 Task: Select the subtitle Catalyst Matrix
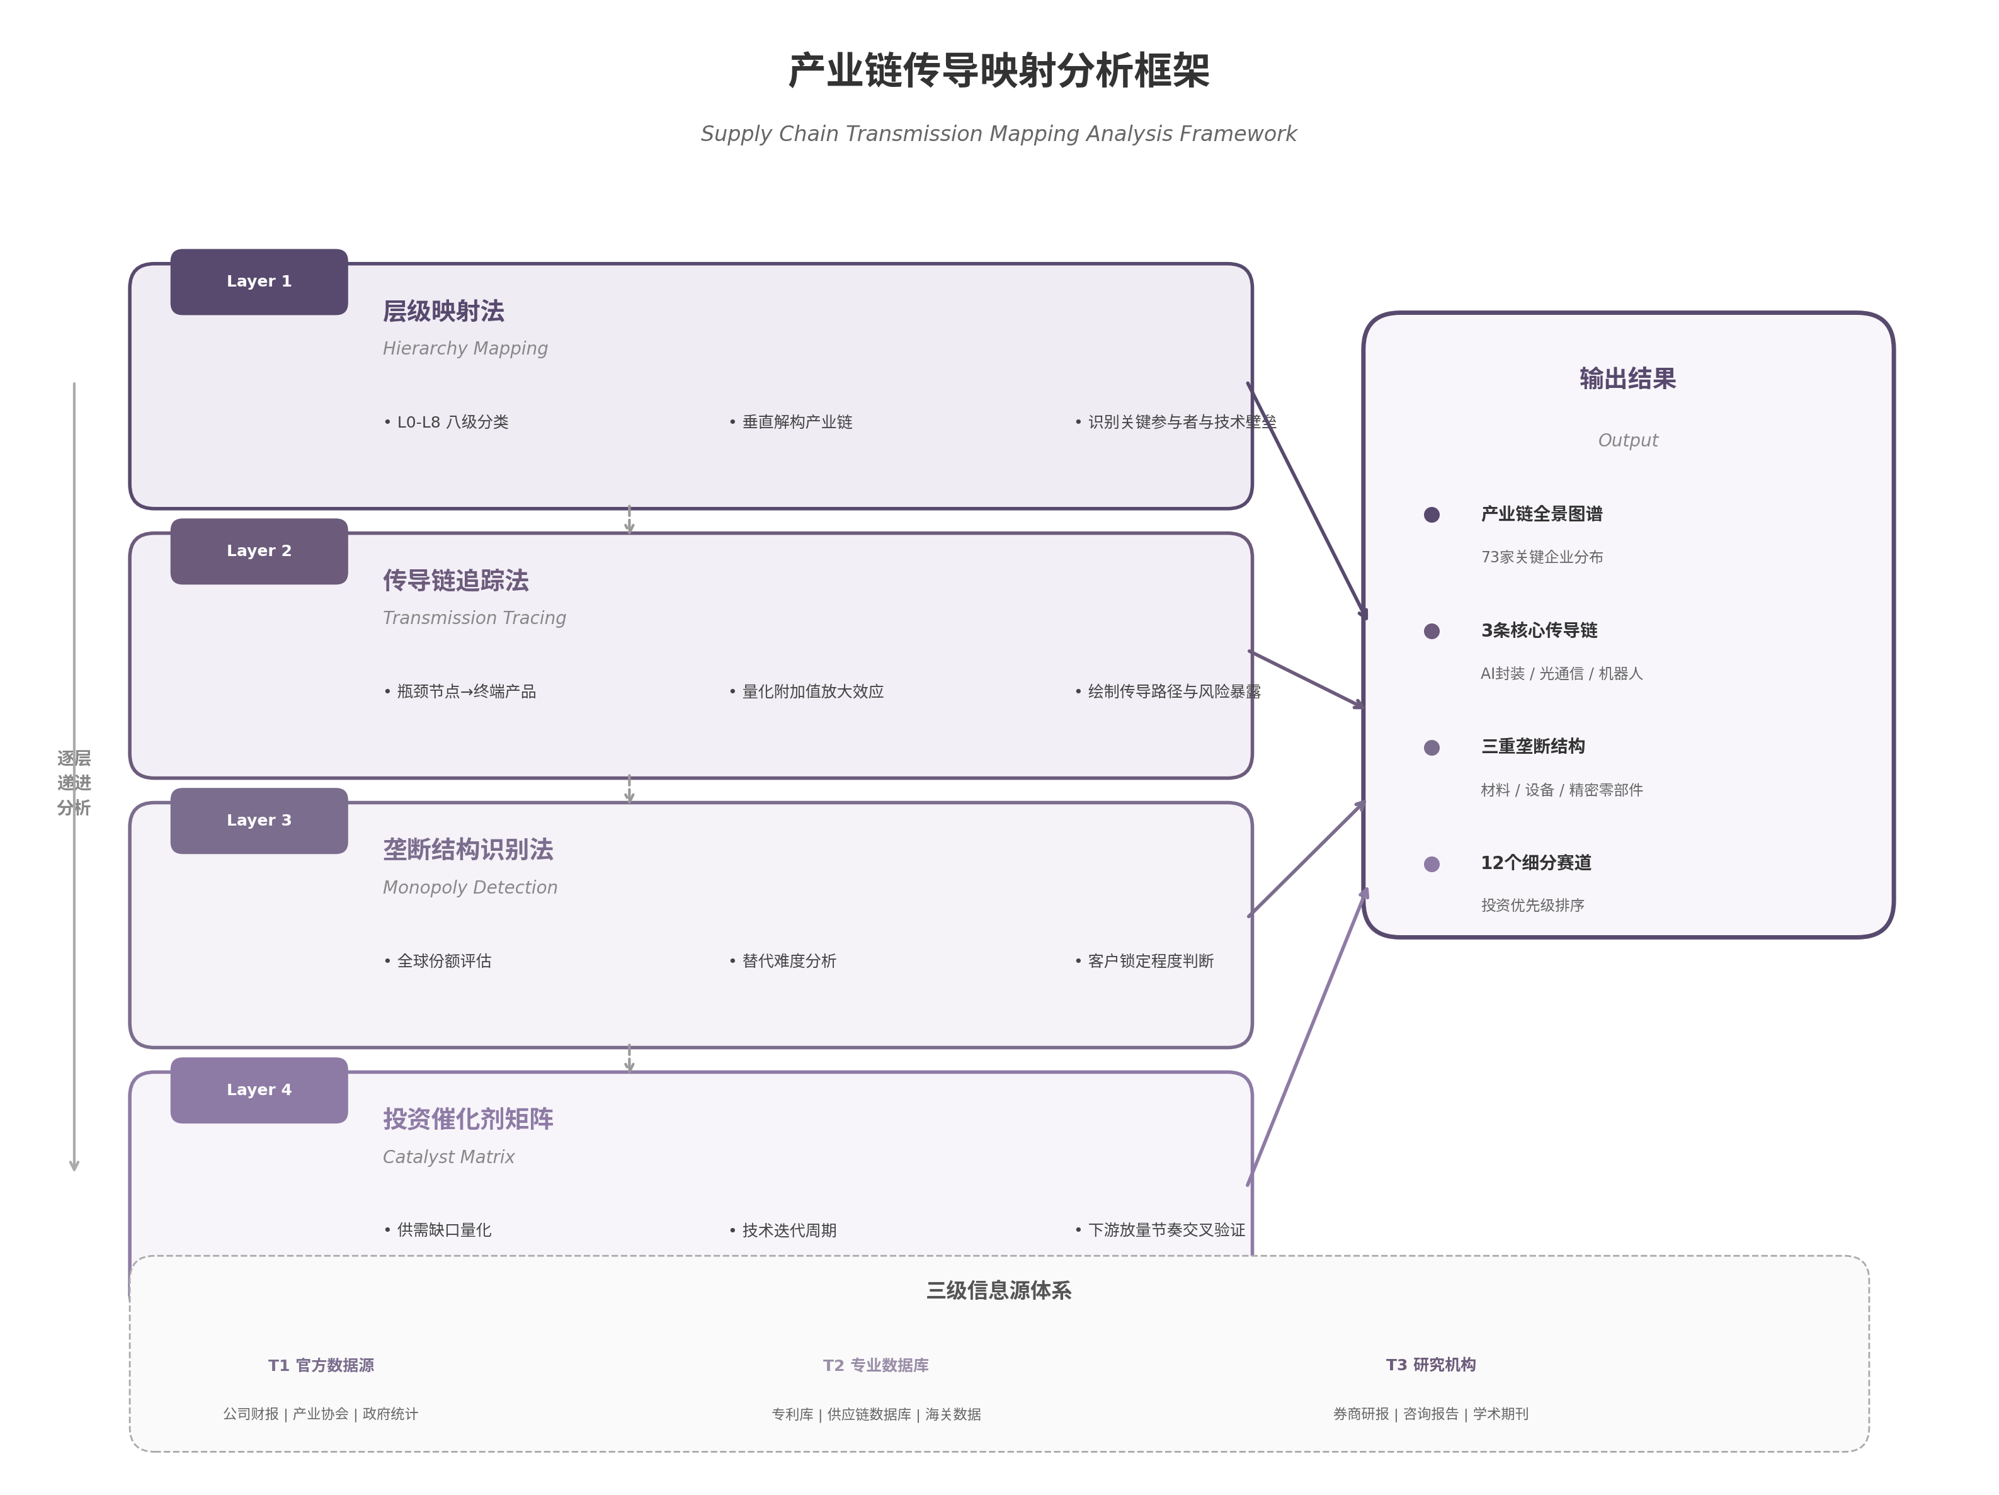click(x=448, y=1156)
